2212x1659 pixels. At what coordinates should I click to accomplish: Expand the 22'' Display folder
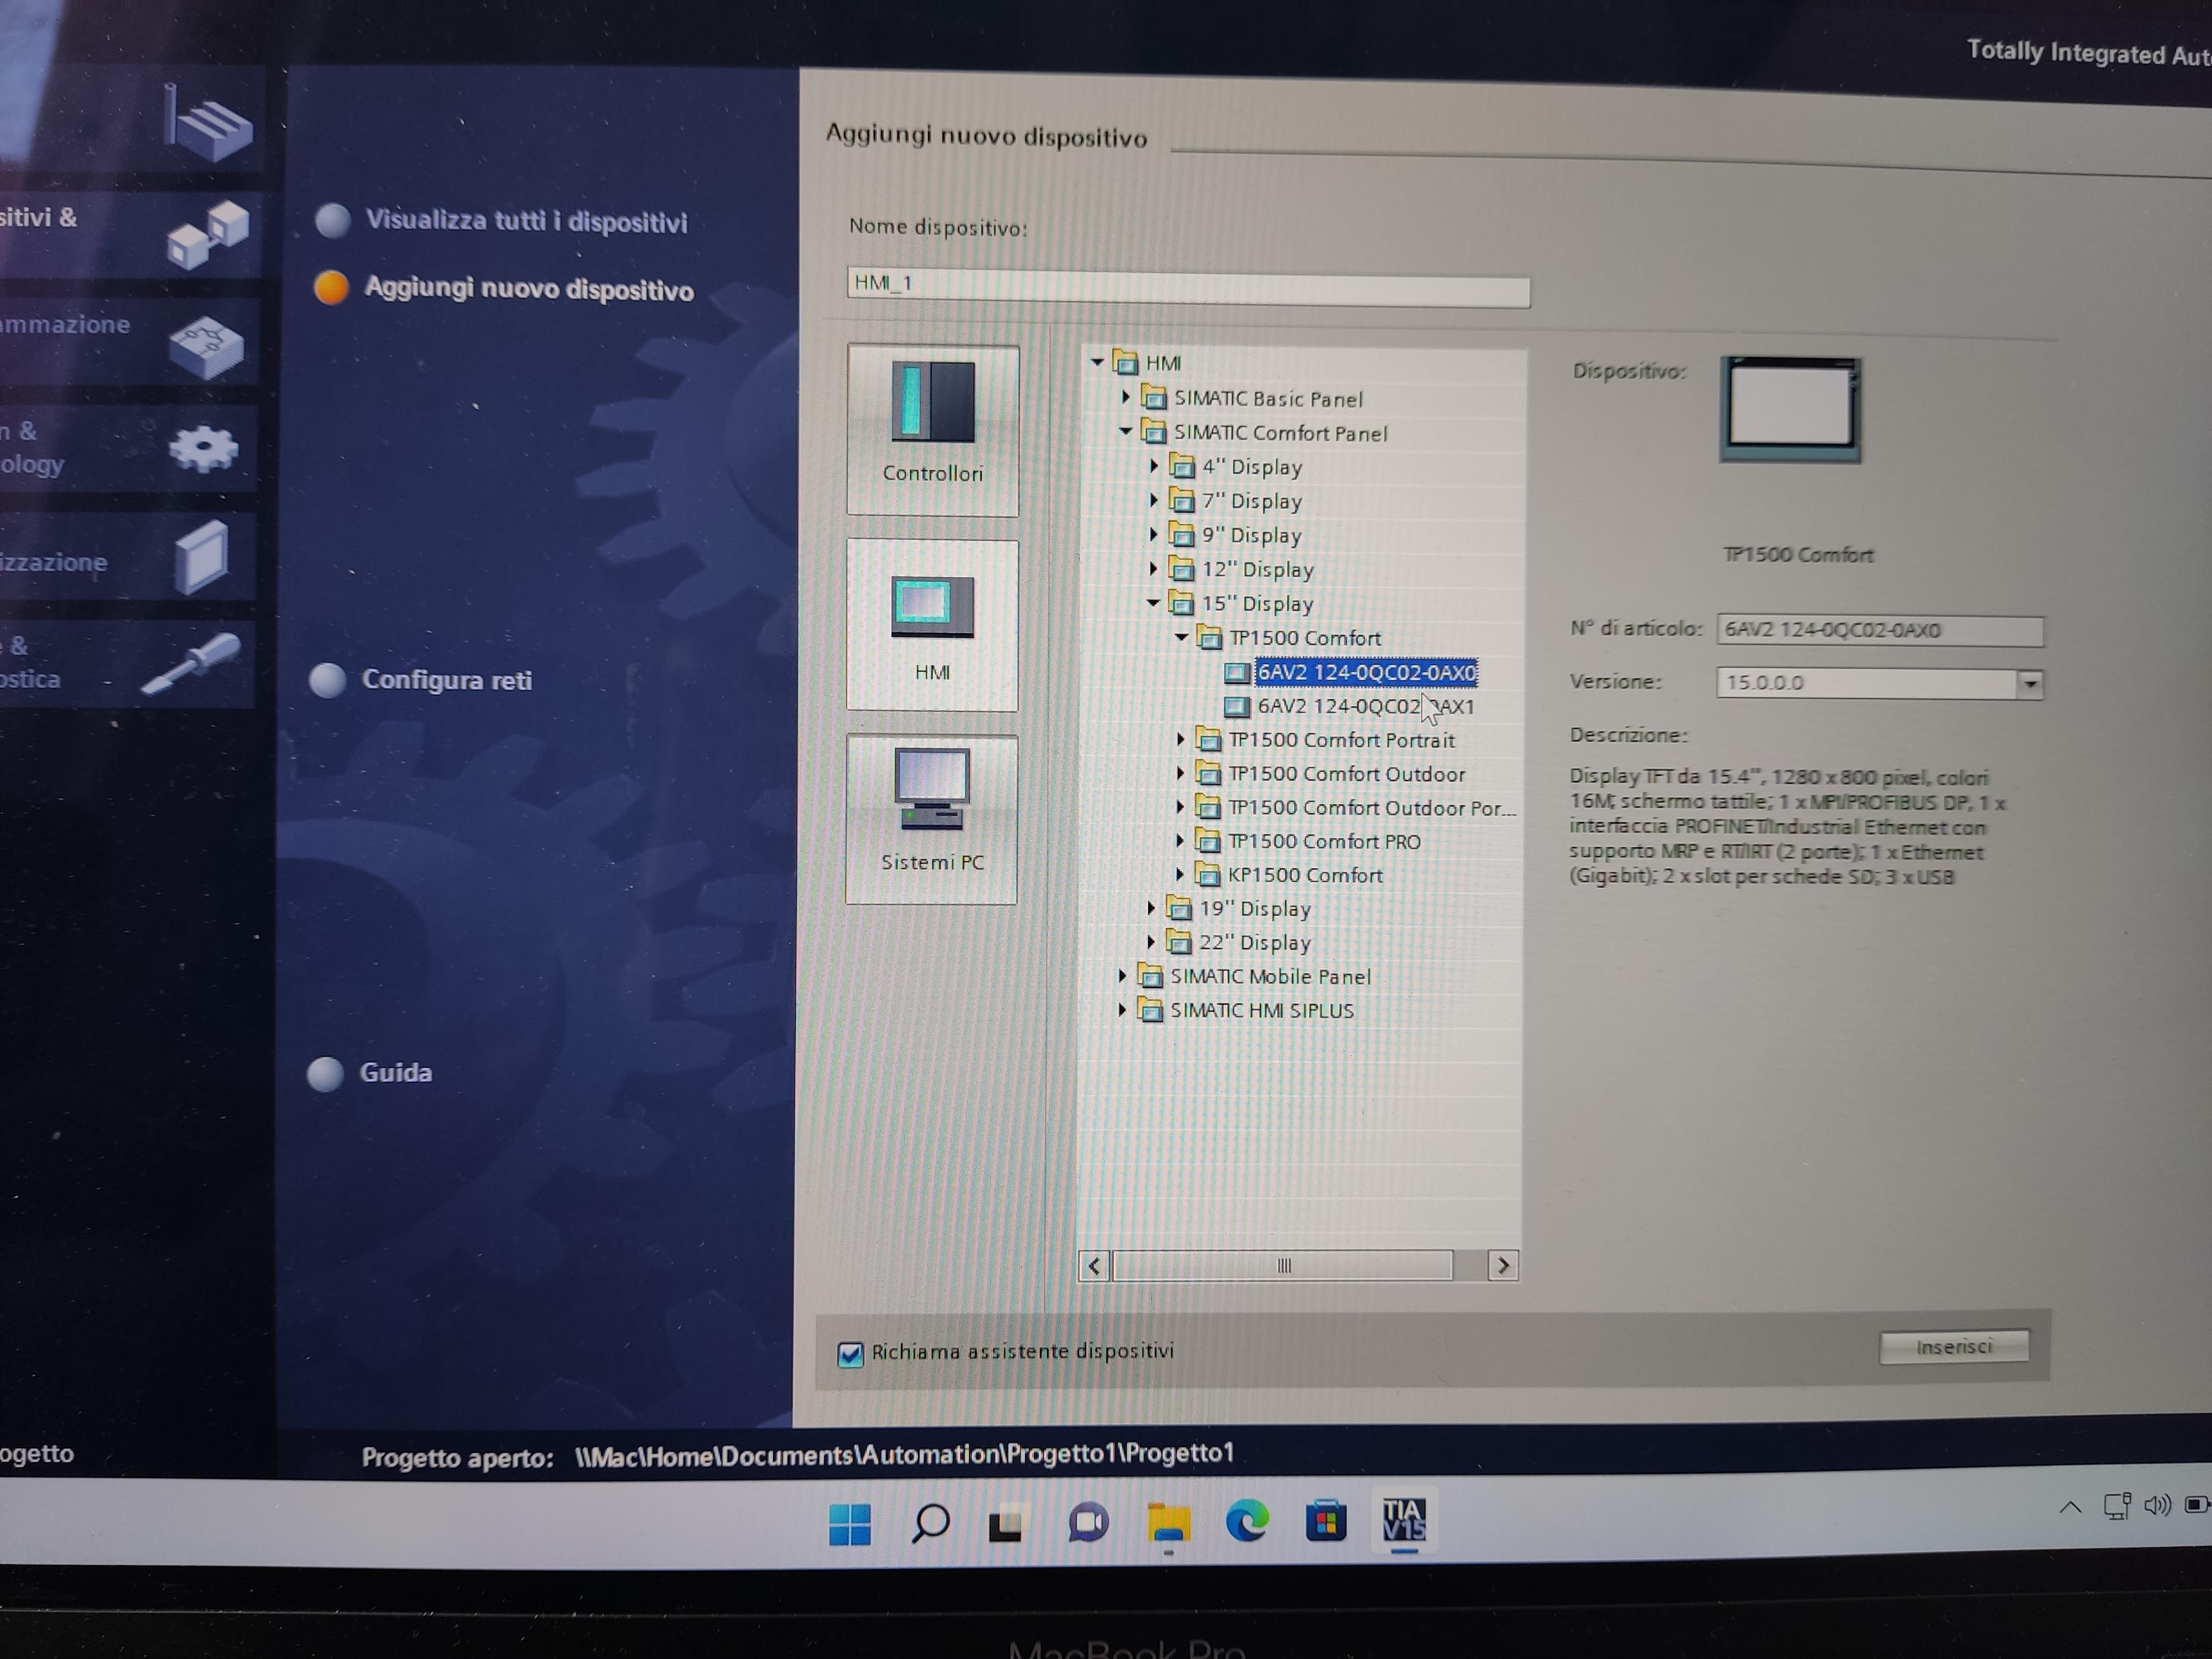coord(1151,942)
